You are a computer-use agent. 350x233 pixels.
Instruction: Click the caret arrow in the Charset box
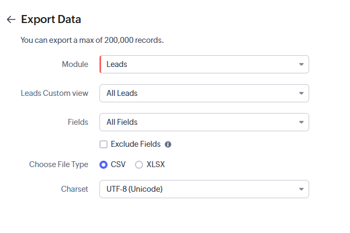click(301, 189)
